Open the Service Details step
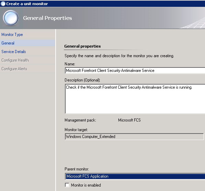The height and width of the screenshot is (191, 205). click(x=14, y=52)
